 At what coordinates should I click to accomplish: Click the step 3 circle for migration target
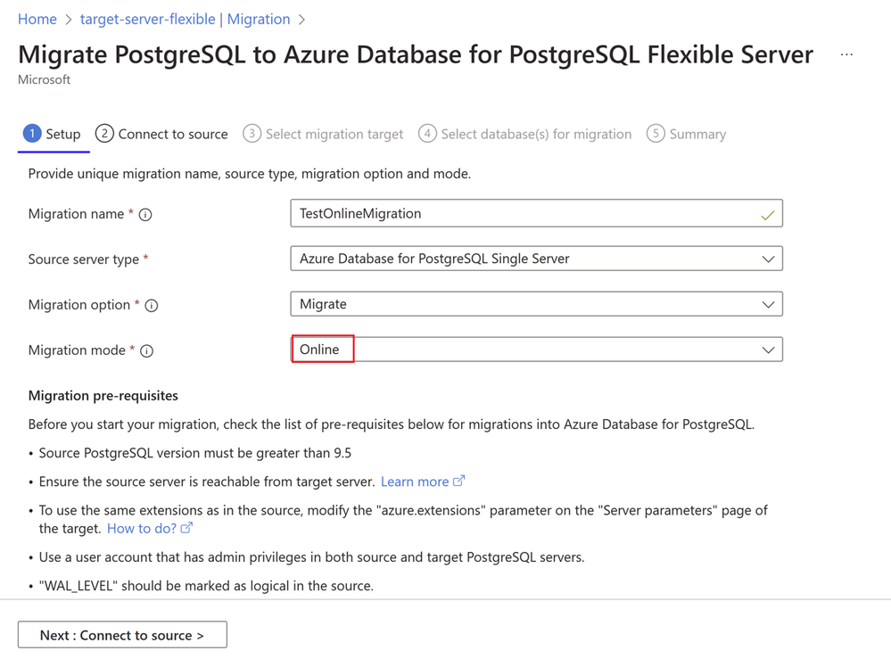click(x=252, y=134)
